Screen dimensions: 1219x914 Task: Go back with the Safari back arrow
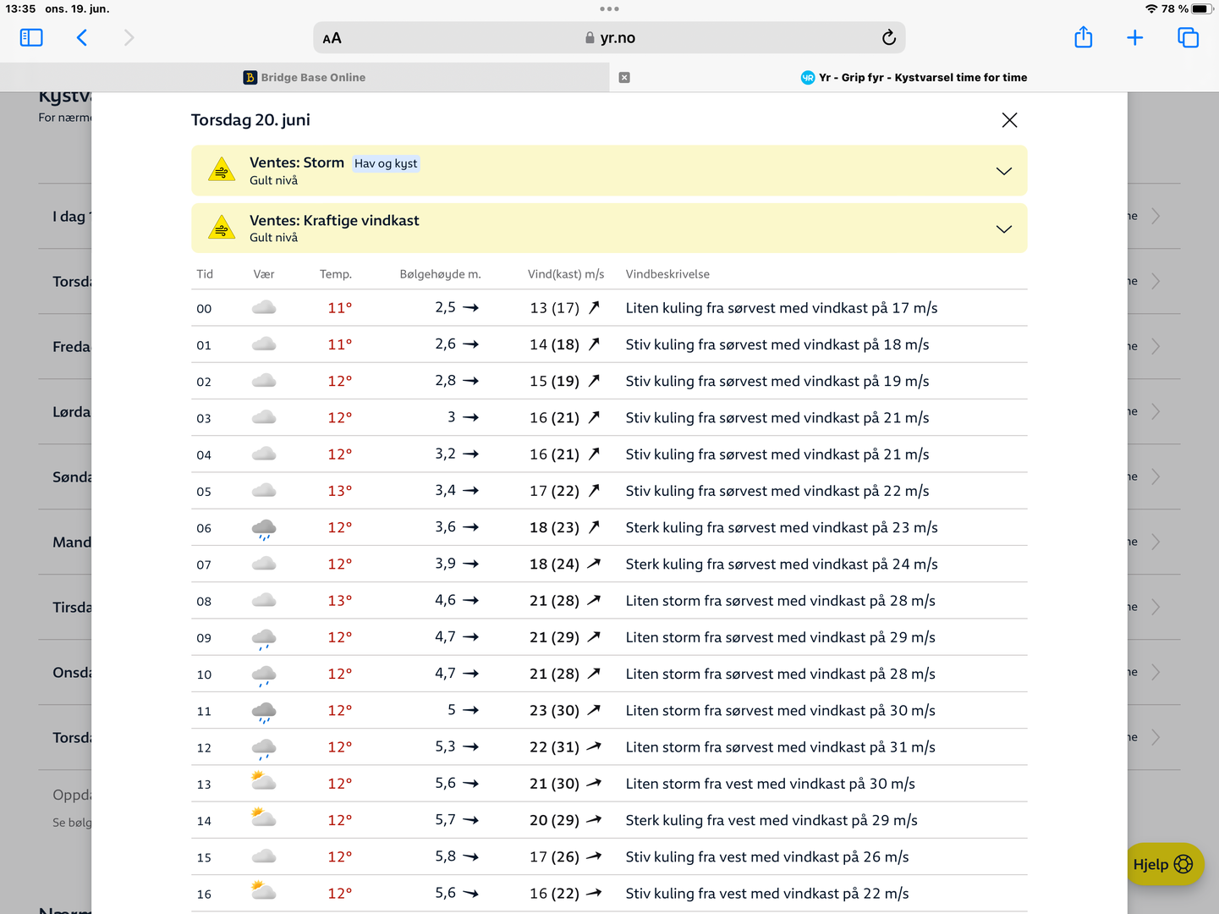(82, 37)
